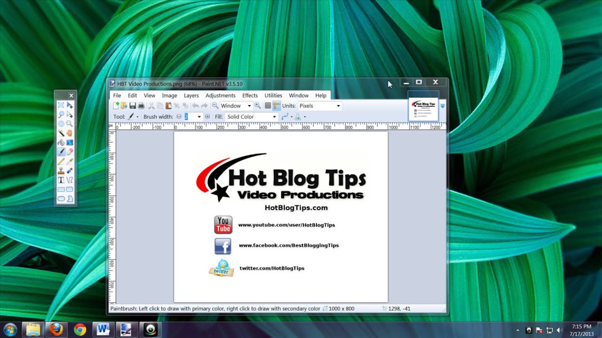Select the Paintbrush tool in Tools window
The height and width of the screenshot is (338, 602).
click(x=61, y=152)
